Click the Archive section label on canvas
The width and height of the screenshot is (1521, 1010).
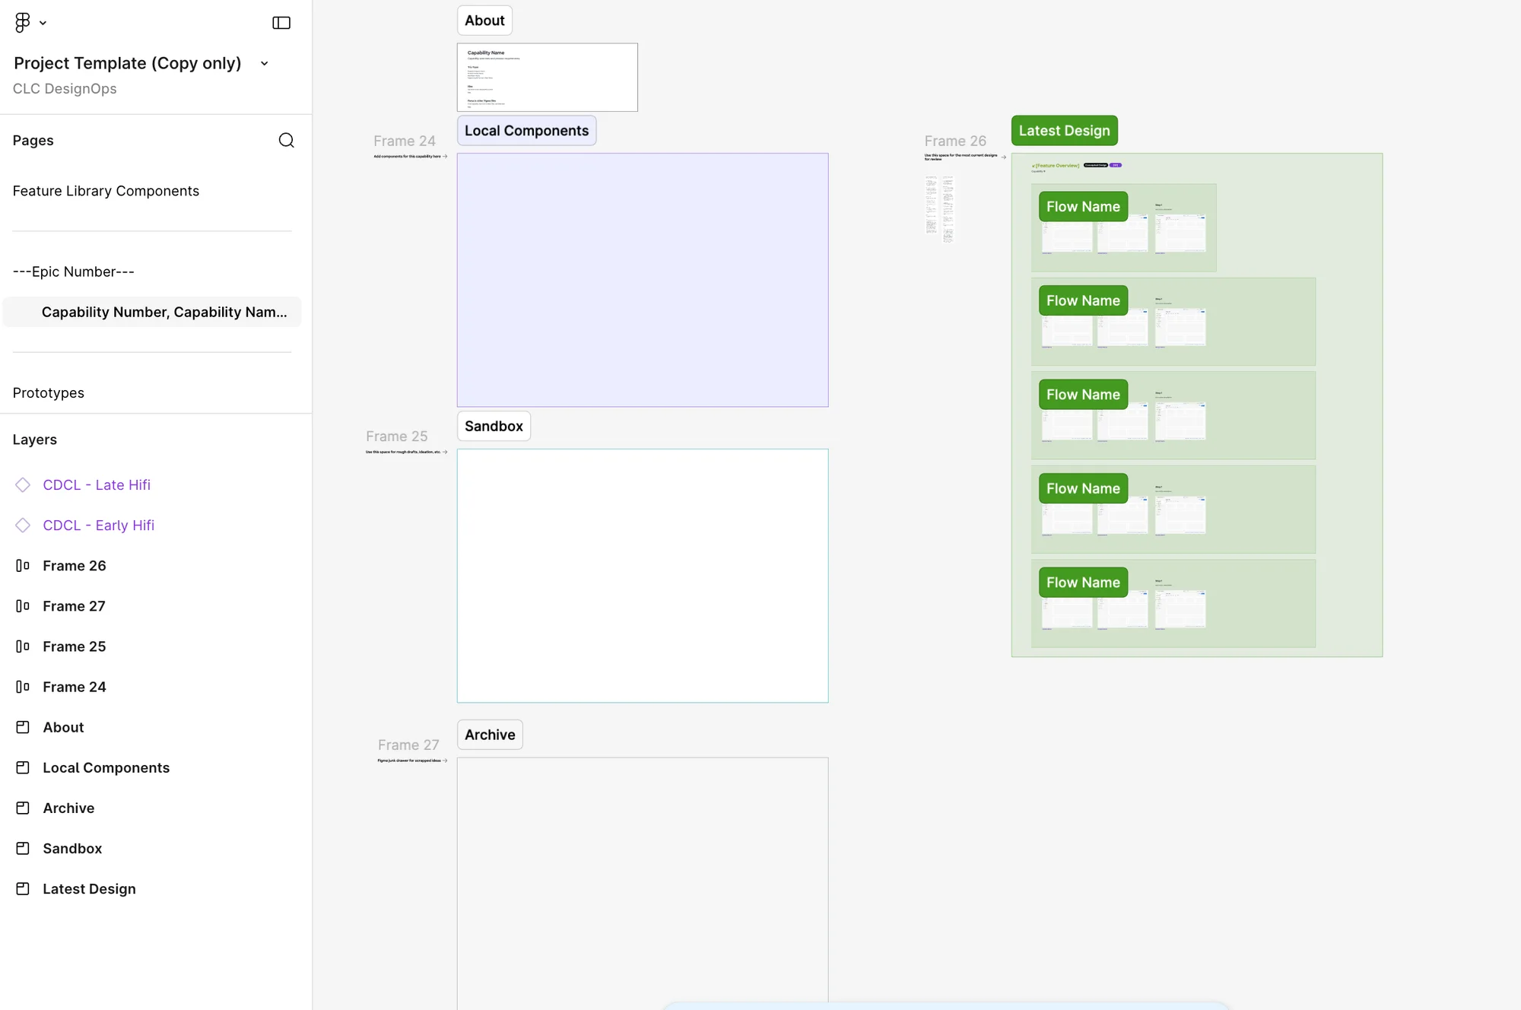[x=490, y=735]
